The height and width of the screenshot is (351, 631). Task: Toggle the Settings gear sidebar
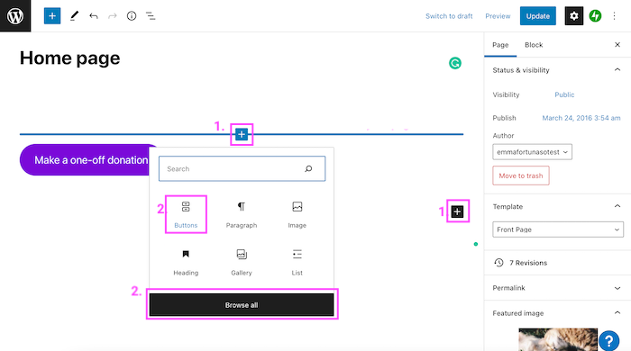click(x=574, y=16)
